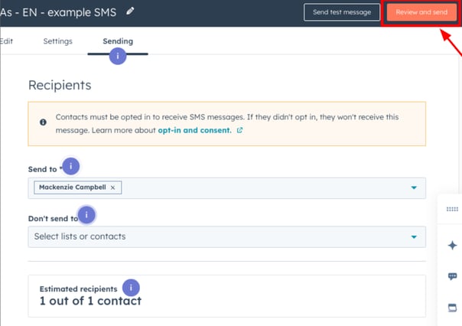Switch to the Settings tab
Screen dimensions: 462x326
pos(58,41)
